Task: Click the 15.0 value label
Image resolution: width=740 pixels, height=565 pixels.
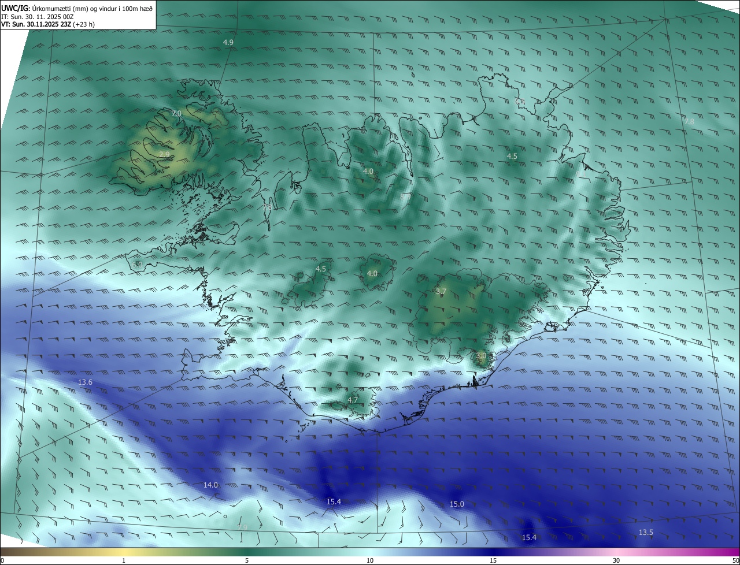Action: (457, 504)
